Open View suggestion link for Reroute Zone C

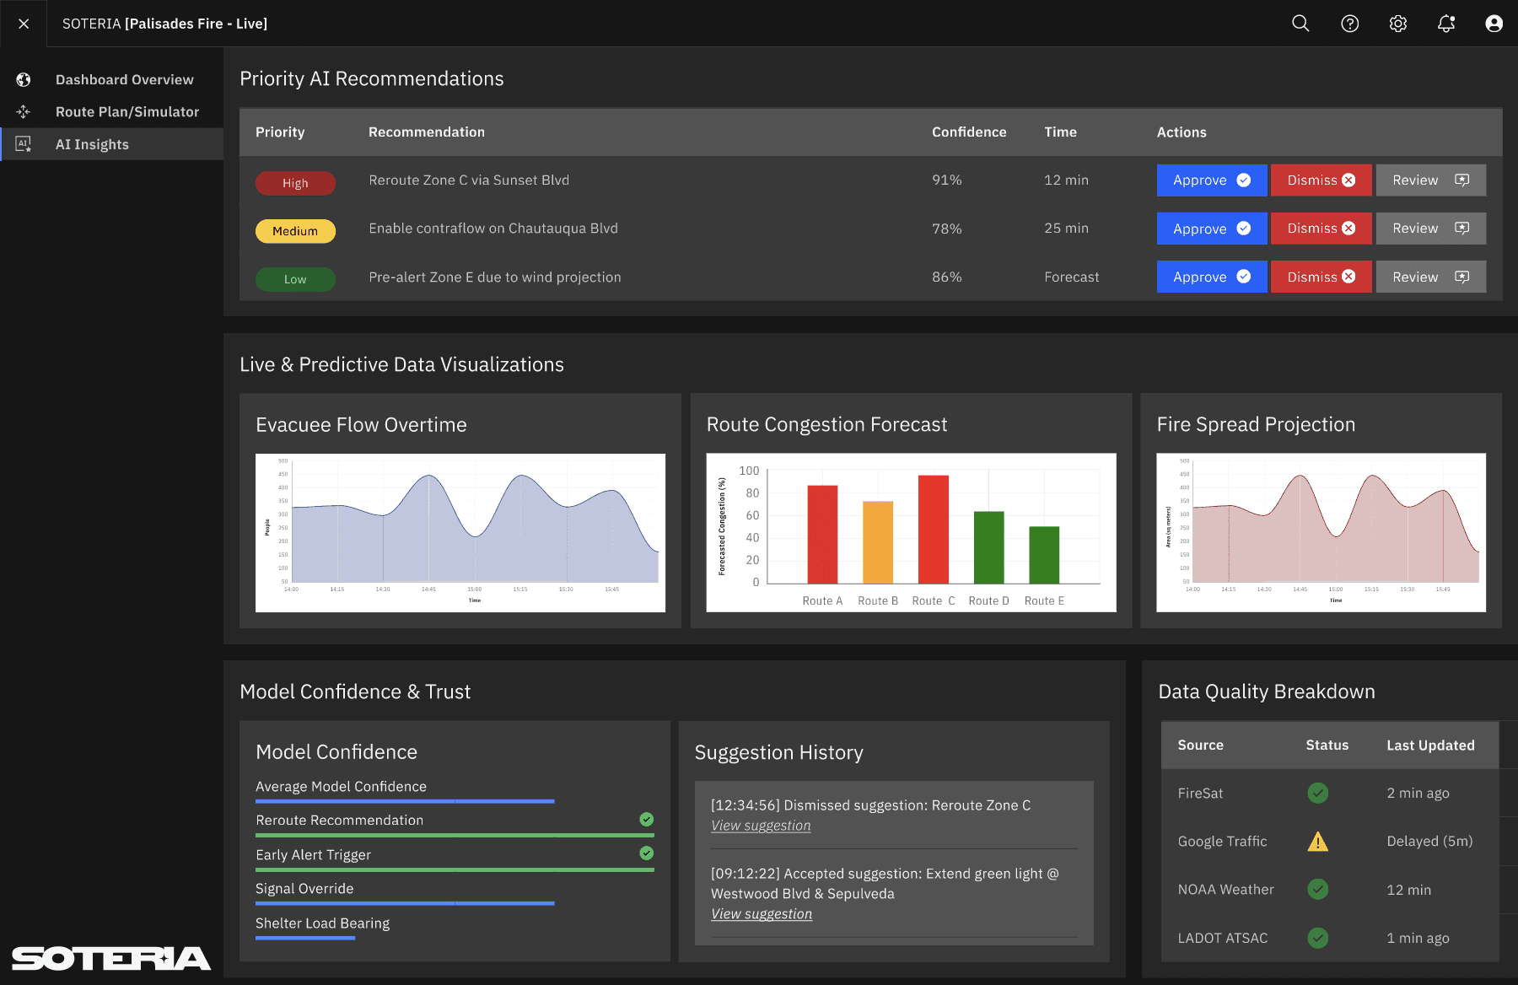point(761,826)
